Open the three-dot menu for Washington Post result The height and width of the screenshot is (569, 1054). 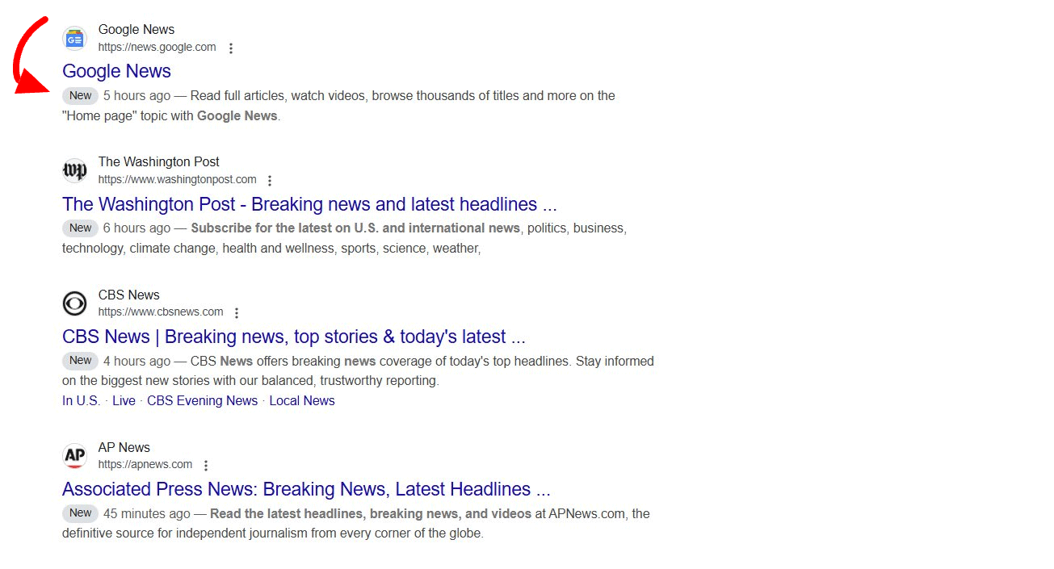[270, 180]
